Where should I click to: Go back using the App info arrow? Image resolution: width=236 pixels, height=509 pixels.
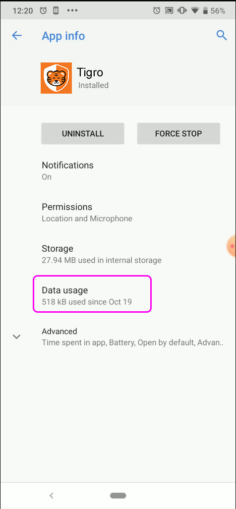[x=16, y=35]
